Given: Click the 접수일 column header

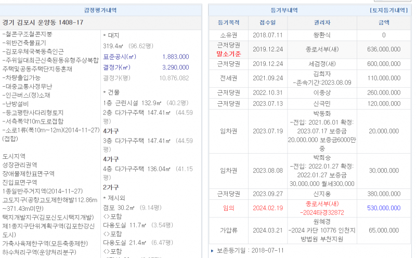Looking at the screenshot, I should (x=267, y=22).
